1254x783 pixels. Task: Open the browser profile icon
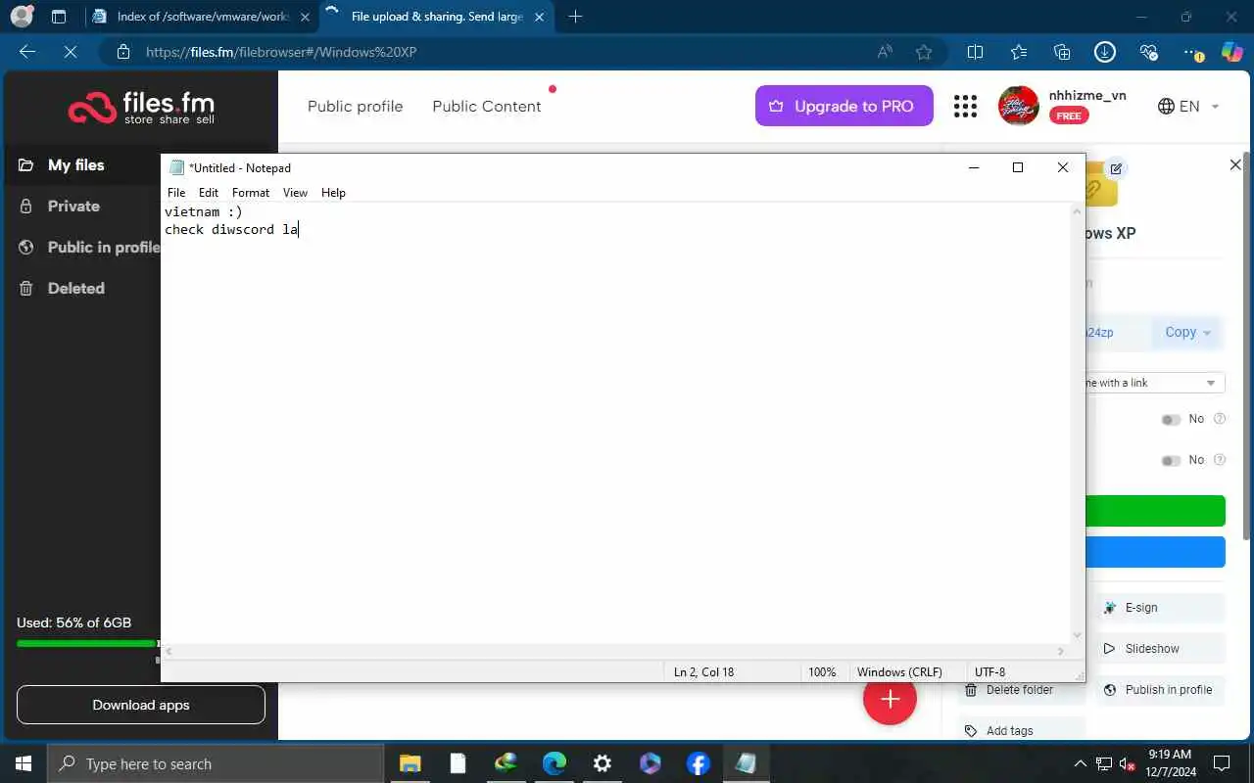click(21, 17)
